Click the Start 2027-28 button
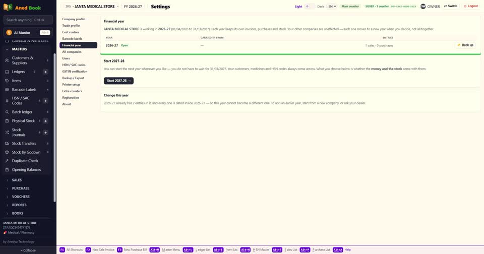 [x=118, y=81]
